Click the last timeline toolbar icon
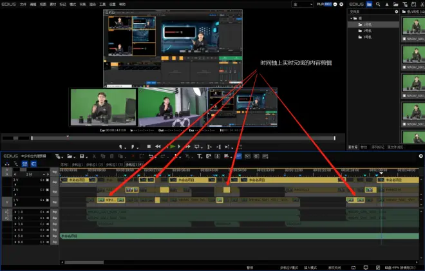 pyautogui.click(x=265, y=156)
